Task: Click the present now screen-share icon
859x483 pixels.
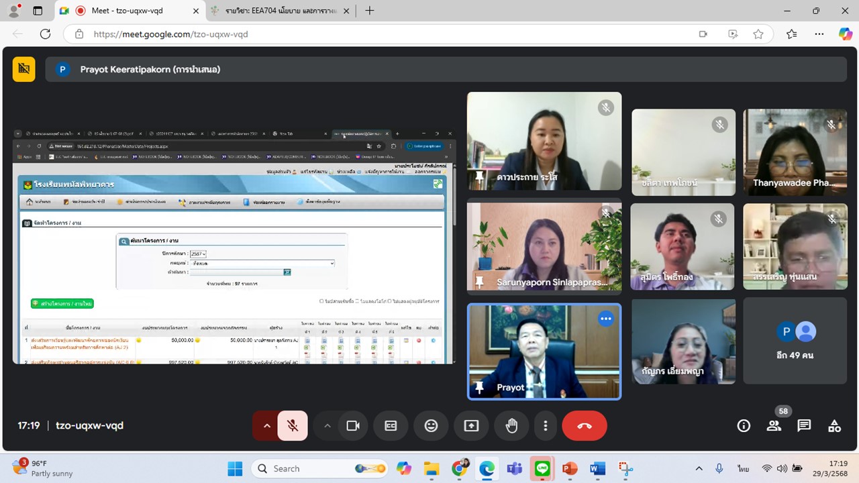Action: 471,425
